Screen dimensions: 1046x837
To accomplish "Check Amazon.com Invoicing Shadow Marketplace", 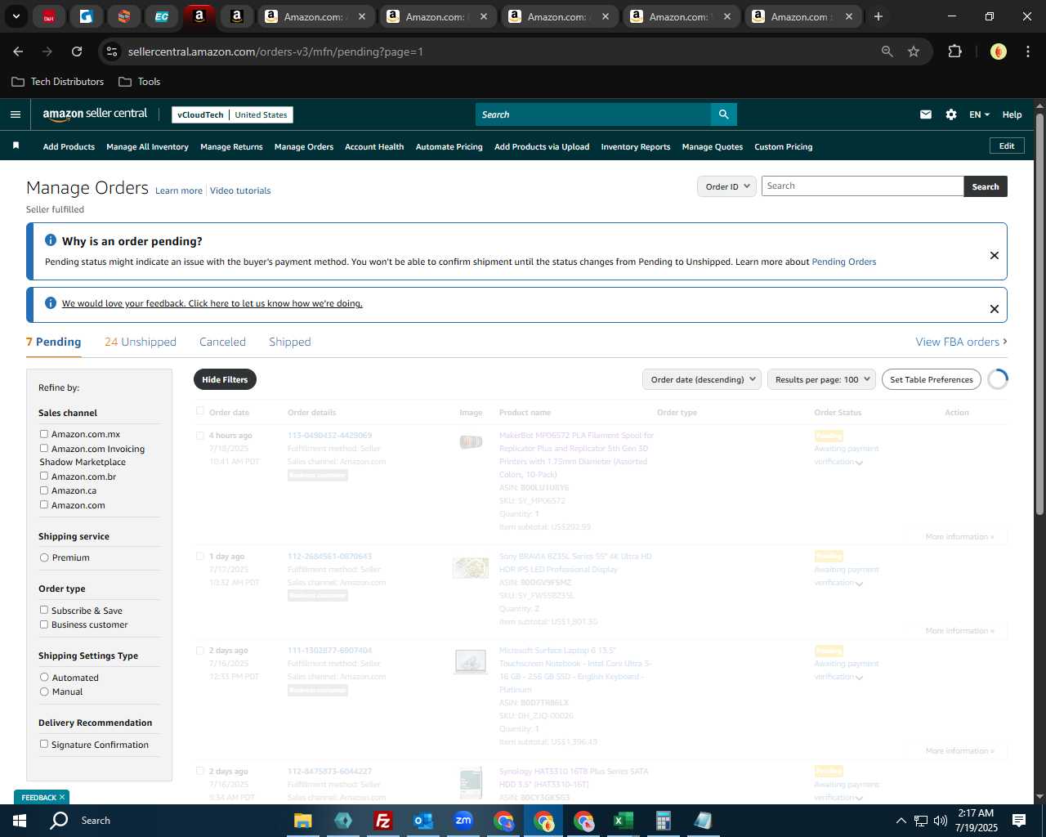I will tap(44, 448).
